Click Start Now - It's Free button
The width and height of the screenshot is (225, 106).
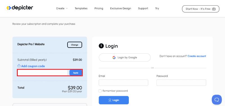pyautogui.click(x=201, y=9)
